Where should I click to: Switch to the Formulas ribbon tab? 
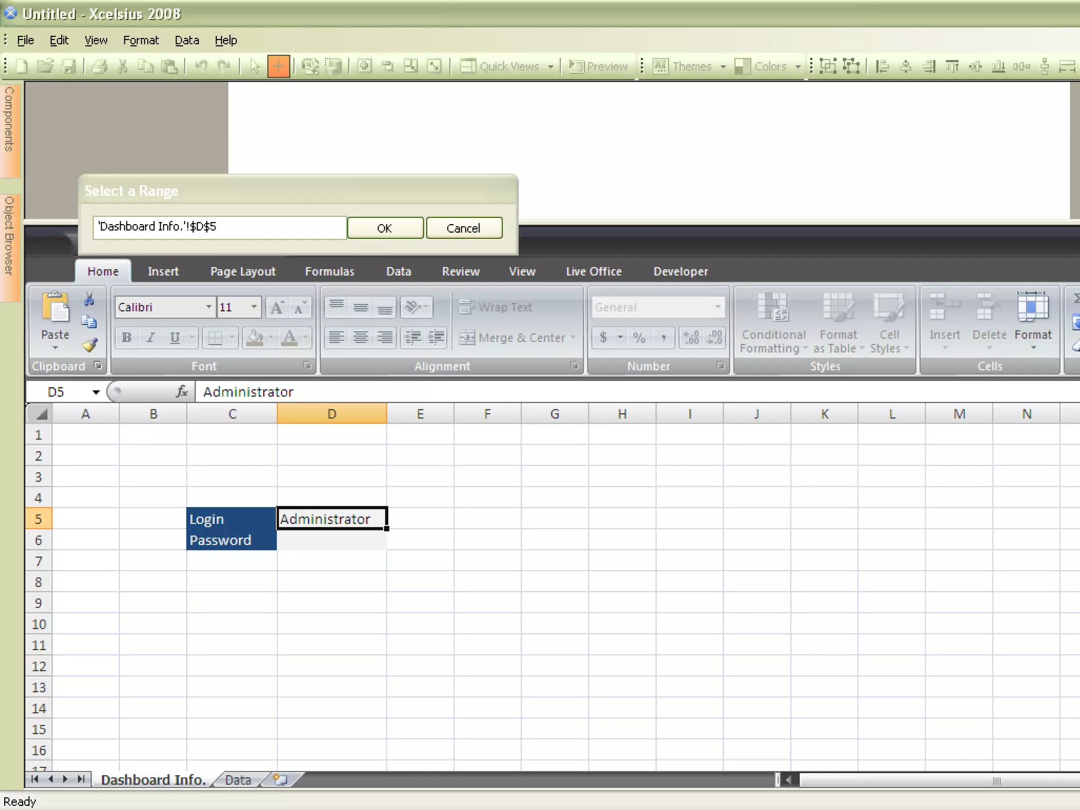pos(330,272)
